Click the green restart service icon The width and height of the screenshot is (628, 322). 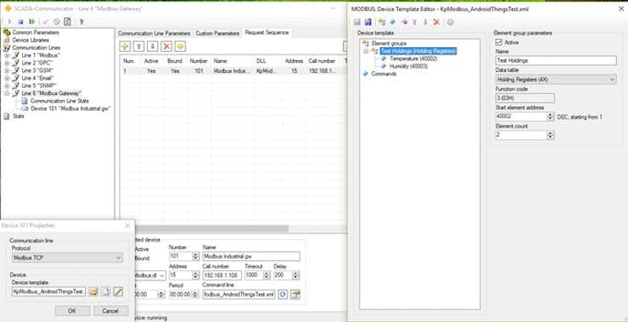(32, 21)
